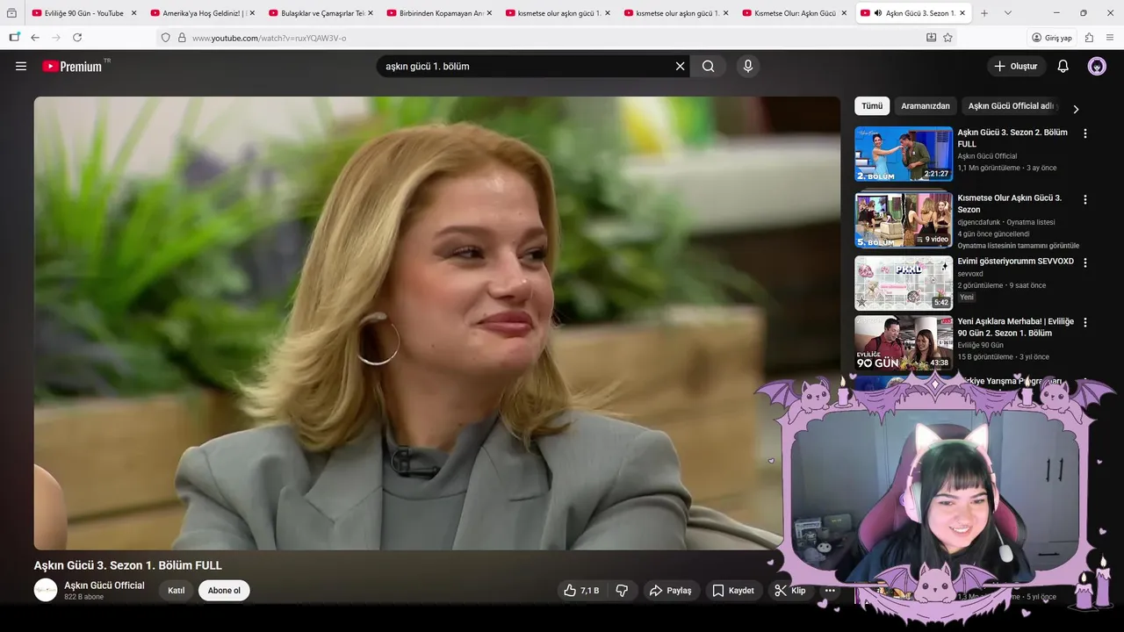The image size is (1124, 632).
Task: Open Aşkın Gücü Official channel avatar
Action: 46,590
